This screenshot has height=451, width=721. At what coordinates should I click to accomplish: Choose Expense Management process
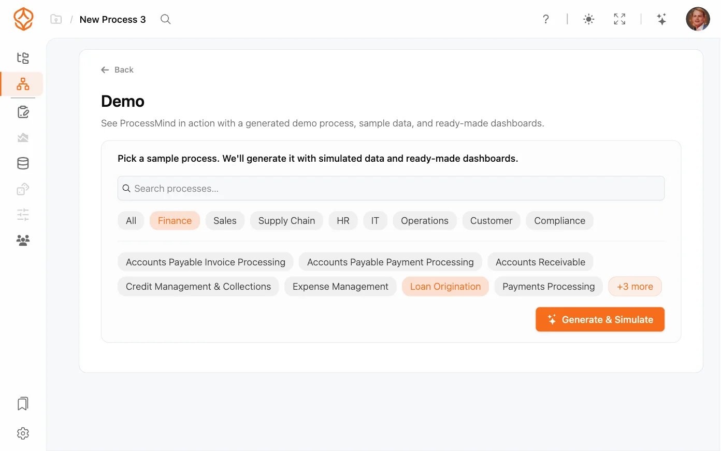coord(340,287)
